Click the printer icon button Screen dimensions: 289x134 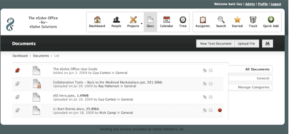(267, 43)
